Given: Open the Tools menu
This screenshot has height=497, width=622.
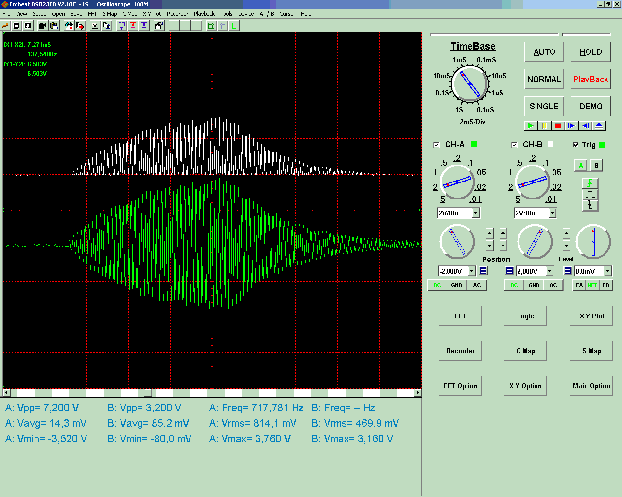Looking at the screenshot, I should tap(226, 14).
